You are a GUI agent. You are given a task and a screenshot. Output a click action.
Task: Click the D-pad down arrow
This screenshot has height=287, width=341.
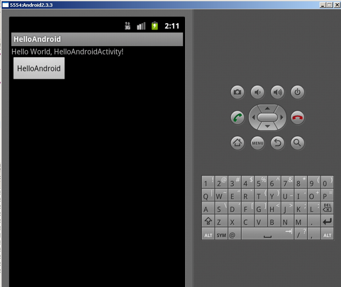[x=268, y=127]
